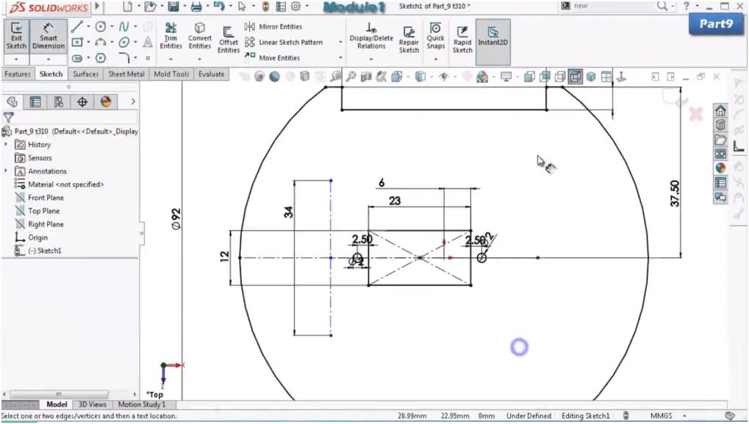This screenshot has width=749, height=424.
Task: Click Linear Sketch Pattern
Action: 284,42
